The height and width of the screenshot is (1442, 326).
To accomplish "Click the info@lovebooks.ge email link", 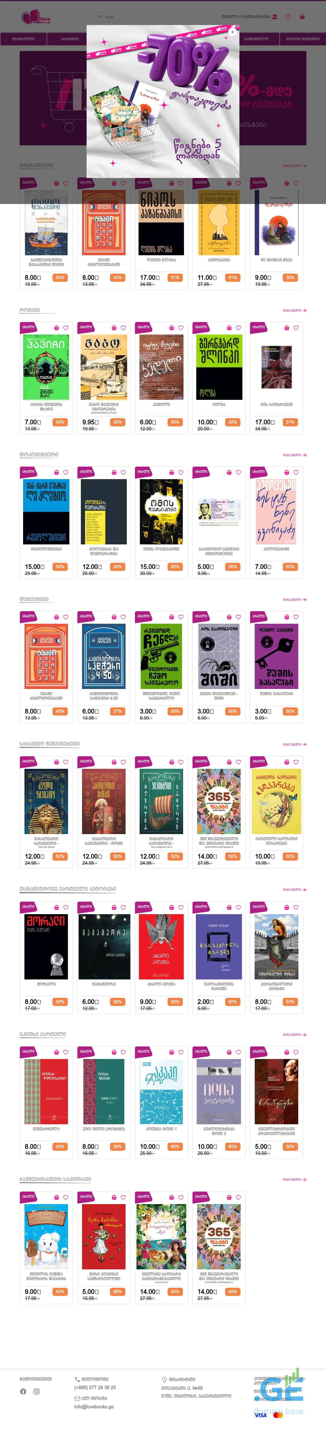I will pyautogui.click(x=94, y=1407).
